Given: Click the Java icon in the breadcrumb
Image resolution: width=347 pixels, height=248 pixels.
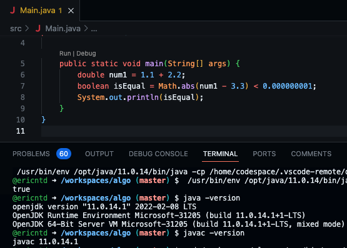Looking at the screenshot, I should point(38,29).
